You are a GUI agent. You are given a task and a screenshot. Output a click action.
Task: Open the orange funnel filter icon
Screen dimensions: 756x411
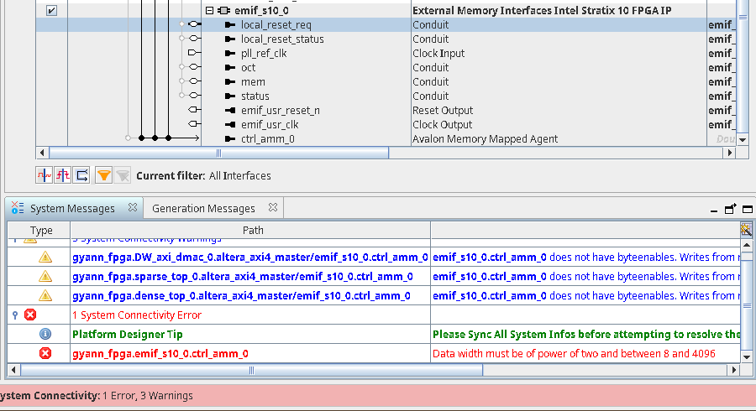[x=103, y=175]
